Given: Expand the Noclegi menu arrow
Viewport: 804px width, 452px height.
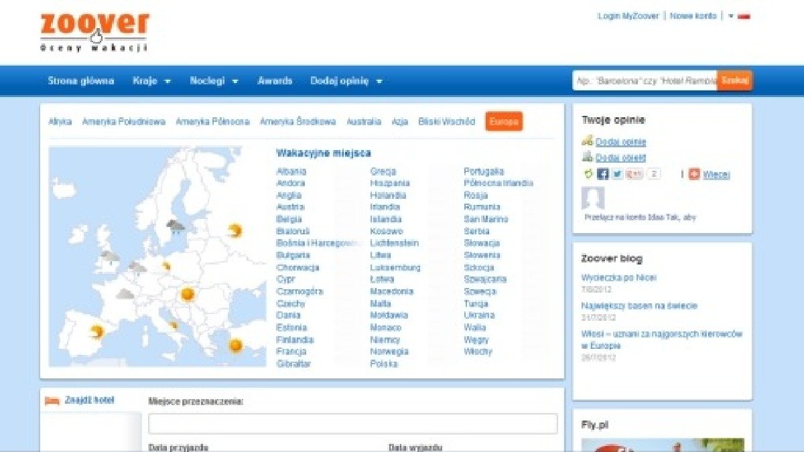Looking at the screenshot, I should tap(235, 82).
